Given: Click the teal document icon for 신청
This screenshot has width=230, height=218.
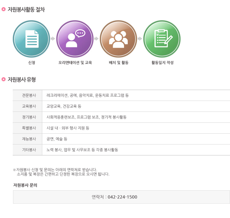Looking at the screenshot, I should pyautogui.click(x=31, y=39).
